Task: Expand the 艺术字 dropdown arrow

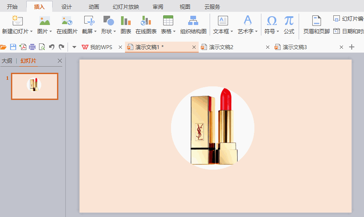Action: [x=256, y=31]
